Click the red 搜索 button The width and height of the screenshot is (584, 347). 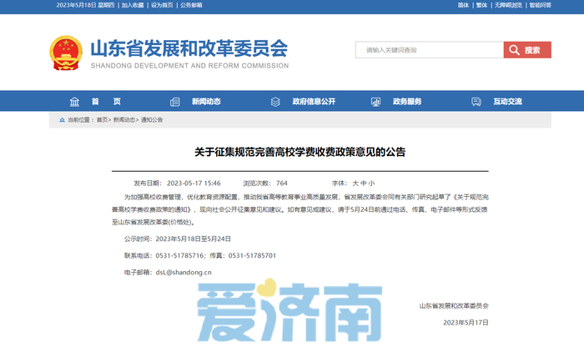pyautogui.click(x=527, y=50)
